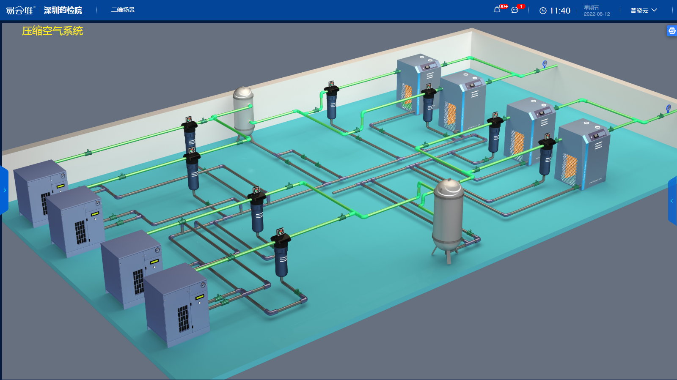This screenshot has height=380, width=677.
Task: Click the clock icon beside 11:40
Action: (543, 11)
